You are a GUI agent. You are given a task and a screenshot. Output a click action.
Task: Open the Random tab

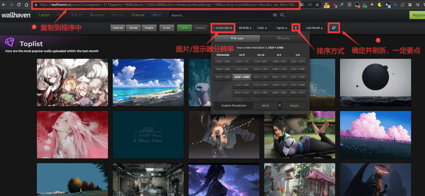(x=97, y=15)
